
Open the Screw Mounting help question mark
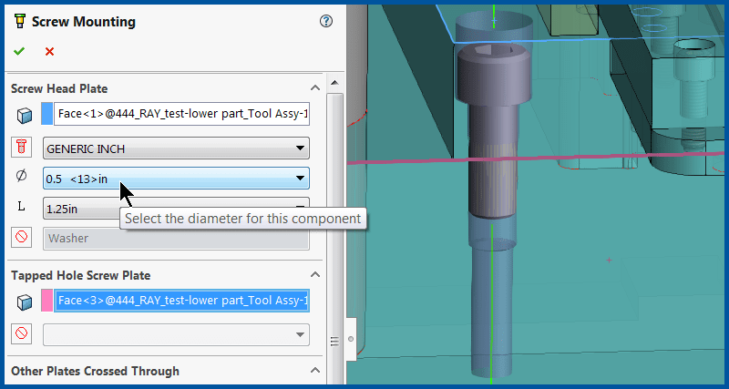pos(326,22)
